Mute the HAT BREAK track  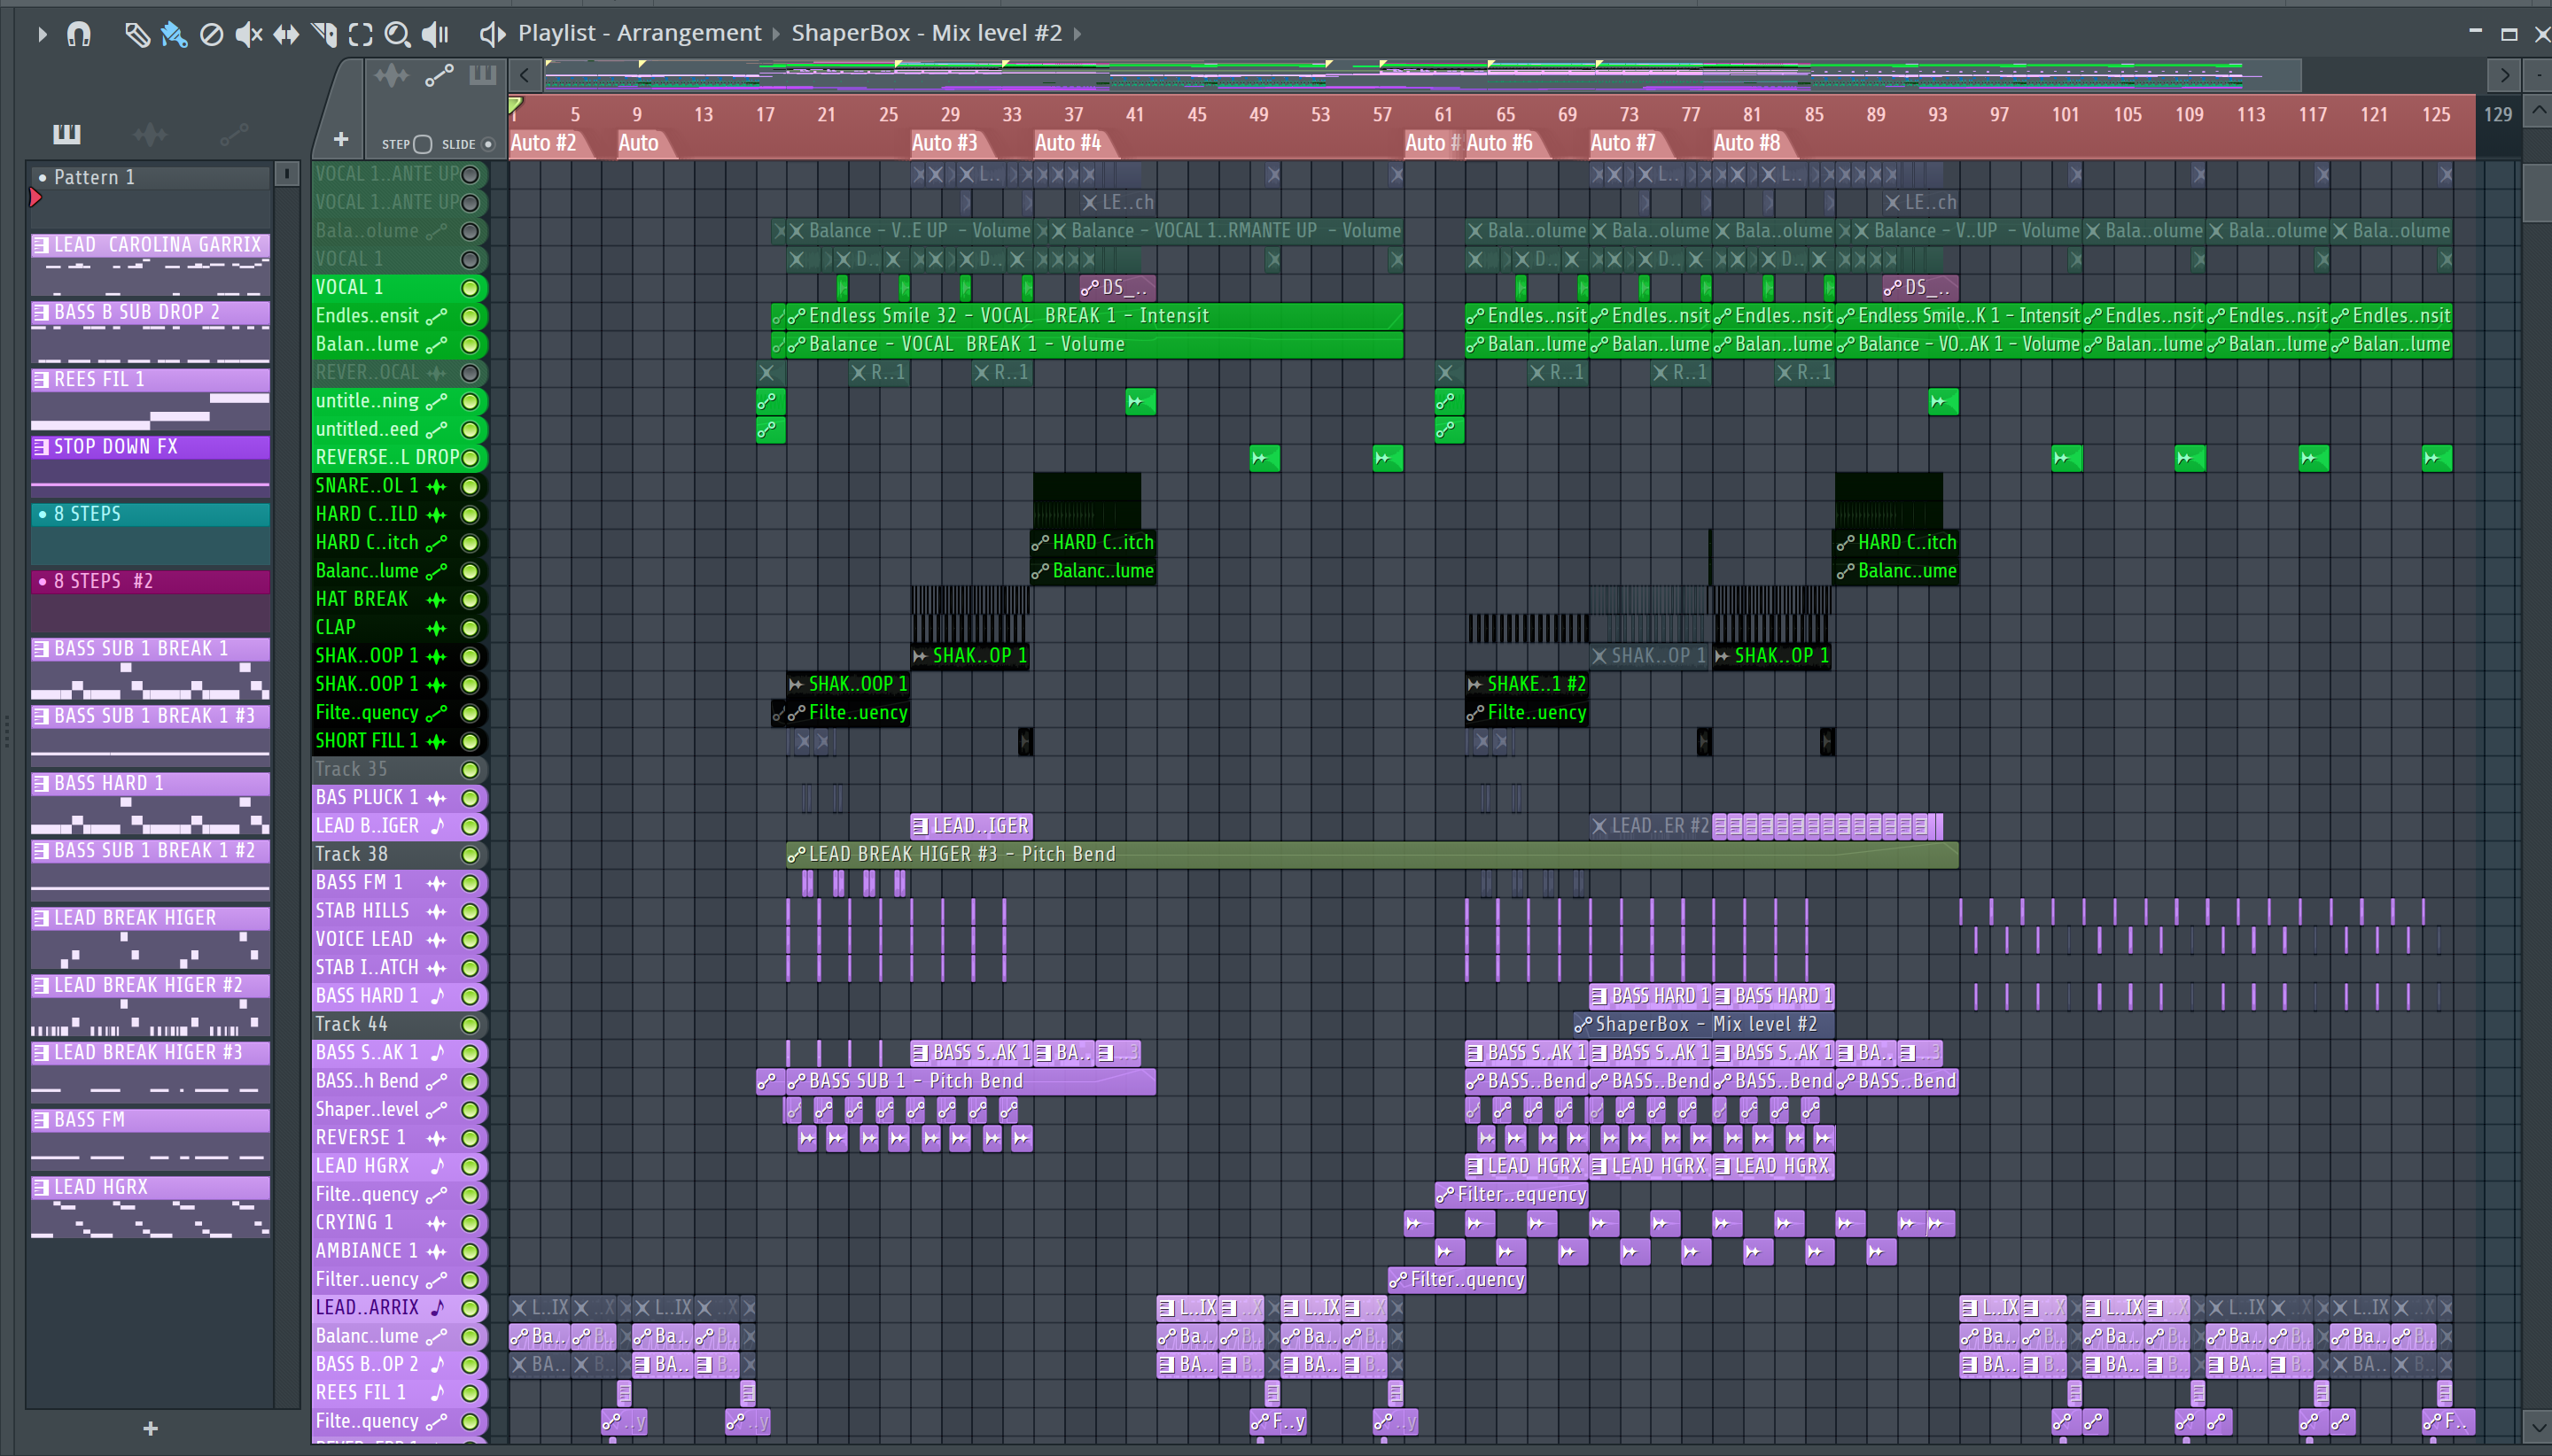click(x=469, y=600)
